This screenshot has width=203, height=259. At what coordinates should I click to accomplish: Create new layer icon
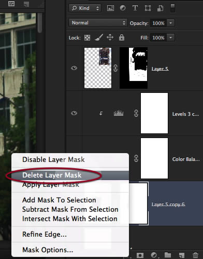pyautogui.click(x=182, y=255)
